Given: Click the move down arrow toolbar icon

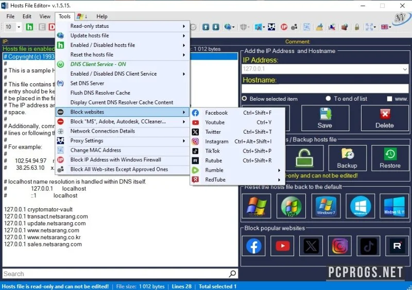Looking at the screenshot, I should (x=216, y=27).
